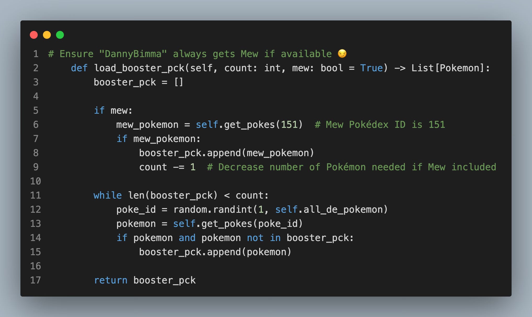Image resolution: width=532 pixels, height=317 pixels.
Task: Click the "# Mew Pokédex ID is 151" comment
Action: pos(380,125)
